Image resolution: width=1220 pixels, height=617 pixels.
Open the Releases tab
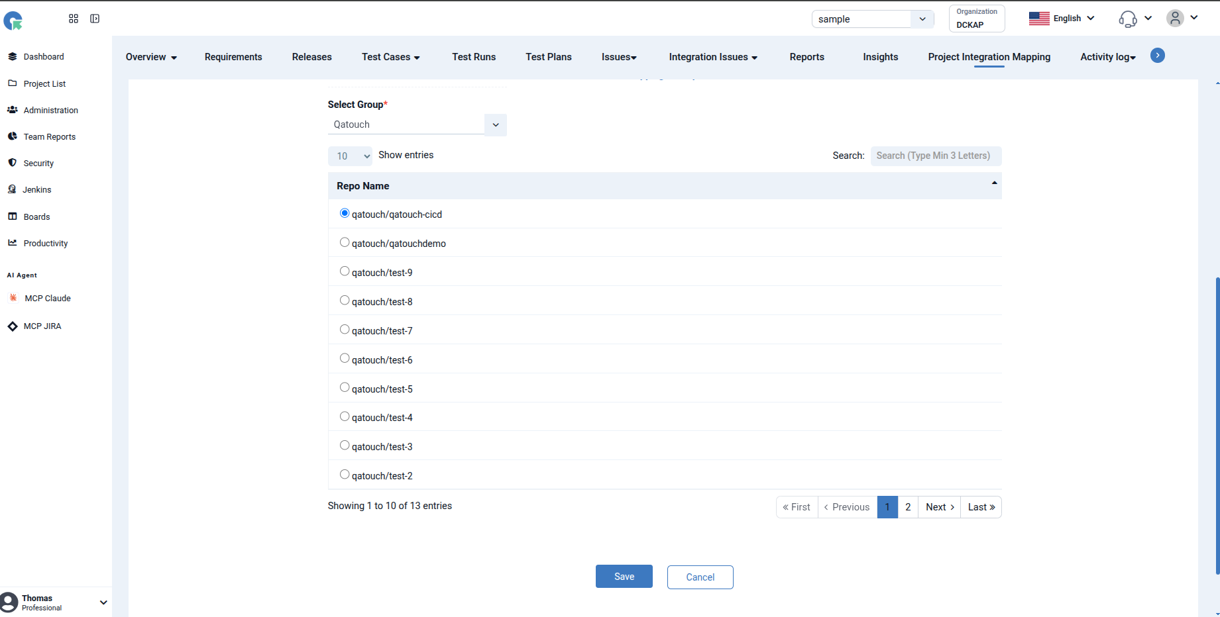pyautogui.click(x=312, y=57)
